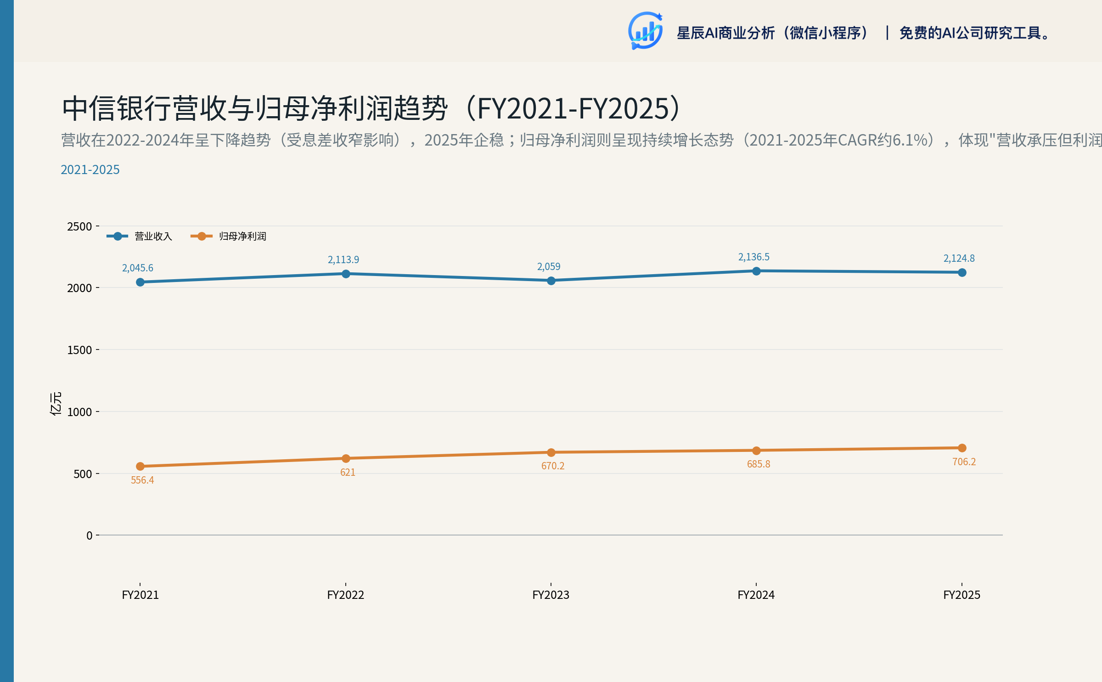Select the FY2025 revenue point labeled 2,124.8
This screenshot has height=682, width=1102.
(x=962, y=272)
